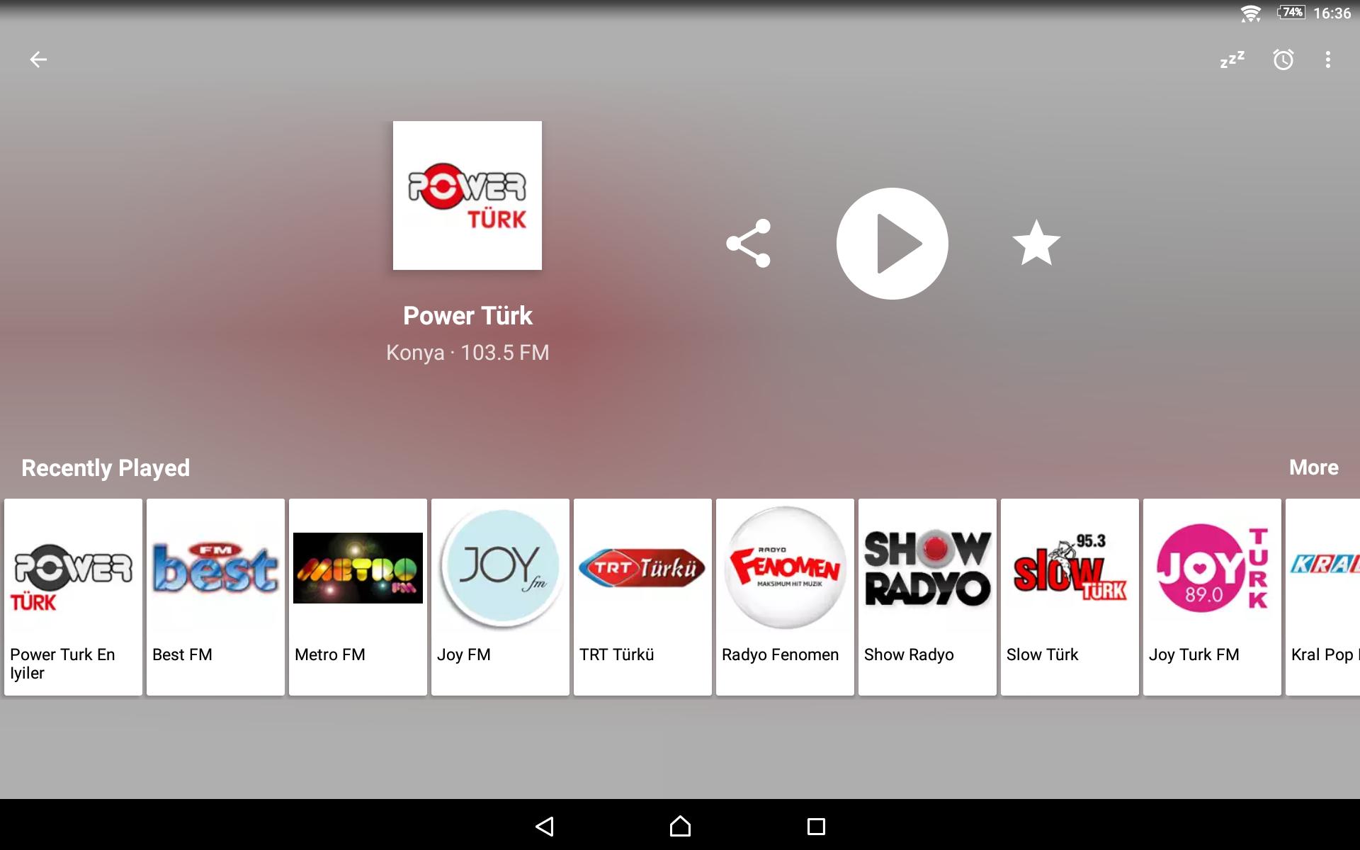Viewport: 1360px width, 850px height.
Task: Open the overflow menu three-dot icon
Action: [x=1327, y=58]
